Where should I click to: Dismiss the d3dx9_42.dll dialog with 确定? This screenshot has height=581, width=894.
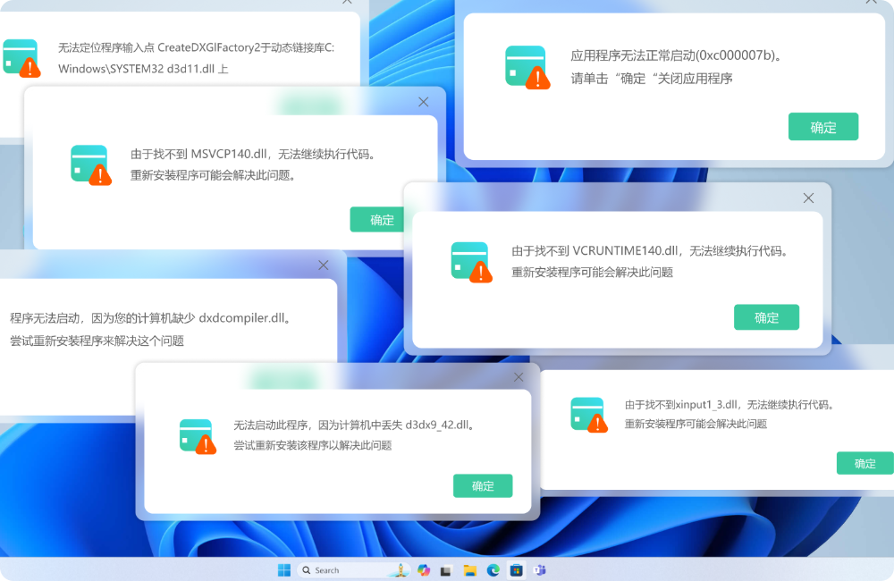(x=483, y=485)
